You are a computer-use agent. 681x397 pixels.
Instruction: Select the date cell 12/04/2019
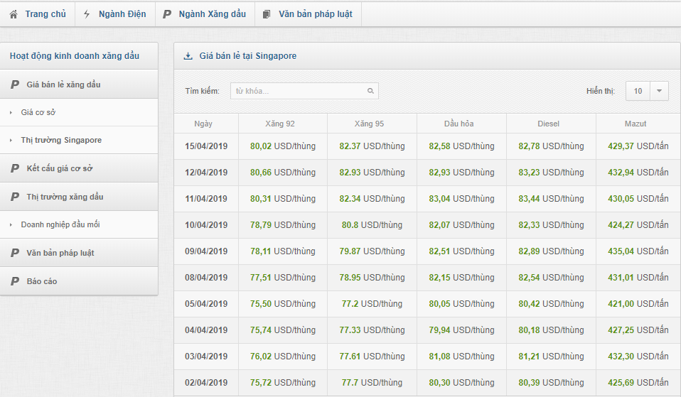pos(206,173)
